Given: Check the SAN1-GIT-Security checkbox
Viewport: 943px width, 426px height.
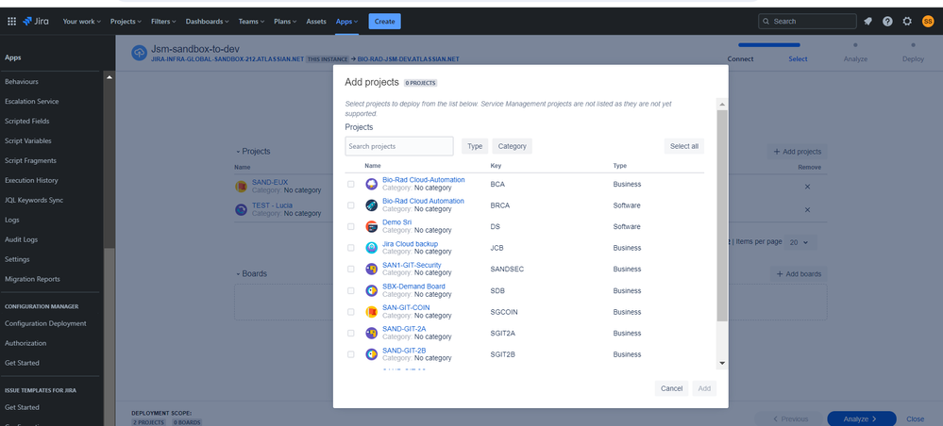Looking at the screenshot, I should click(351, 270).
